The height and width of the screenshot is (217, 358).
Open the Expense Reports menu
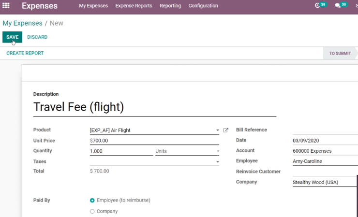click(134, 6)
